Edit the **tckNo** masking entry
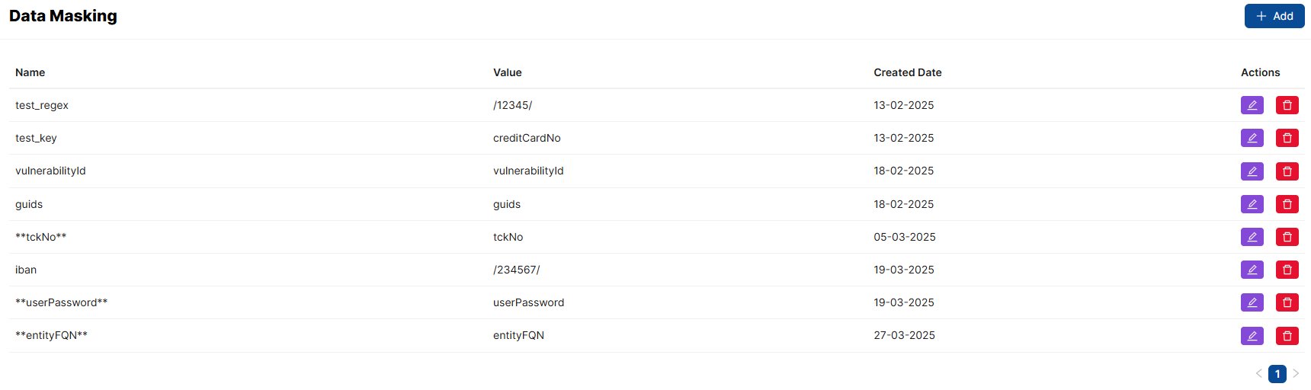Viewport: 1311px width, 390px height. (1252, 237)
